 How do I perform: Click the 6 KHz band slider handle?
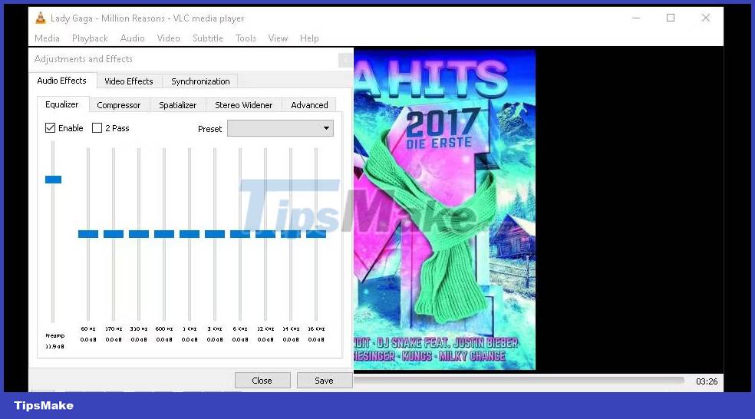click(240, 234)
